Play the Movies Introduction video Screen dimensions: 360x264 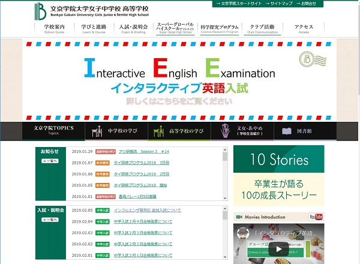point(278,249)
